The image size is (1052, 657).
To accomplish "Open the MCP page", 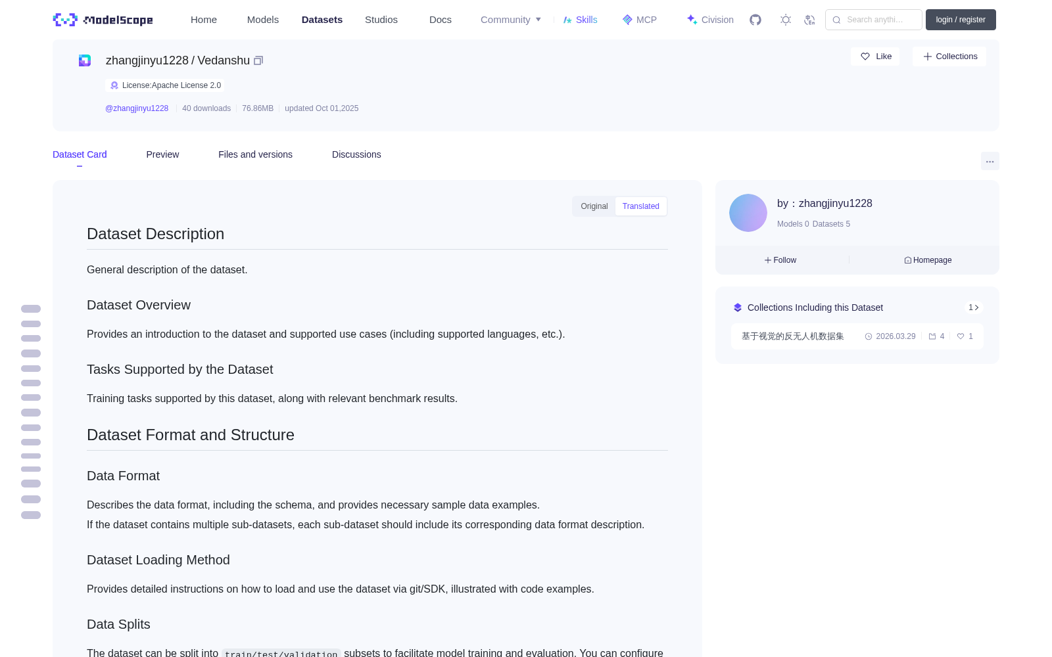I will (639, 20).
